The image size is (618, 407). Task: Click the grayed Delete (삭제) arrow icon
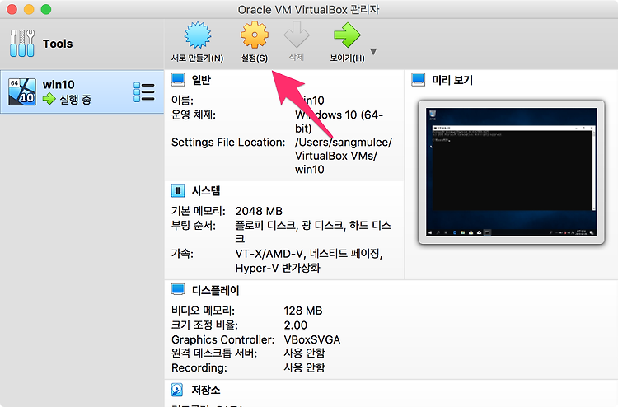point(297,35)
